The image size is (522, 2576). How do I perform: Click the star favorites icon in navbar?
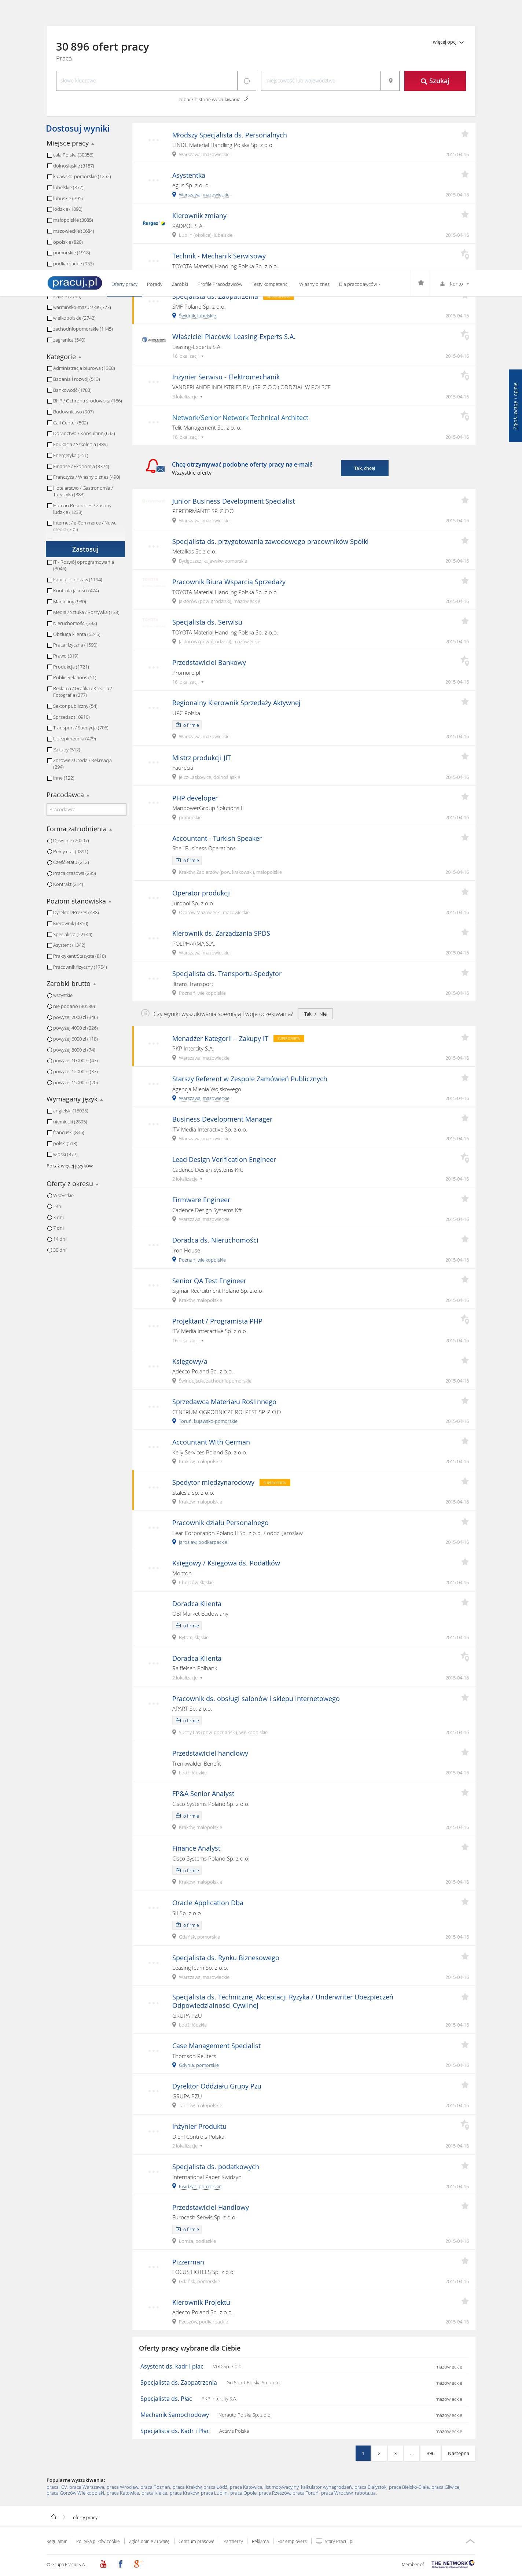click(x=420, y=283)
